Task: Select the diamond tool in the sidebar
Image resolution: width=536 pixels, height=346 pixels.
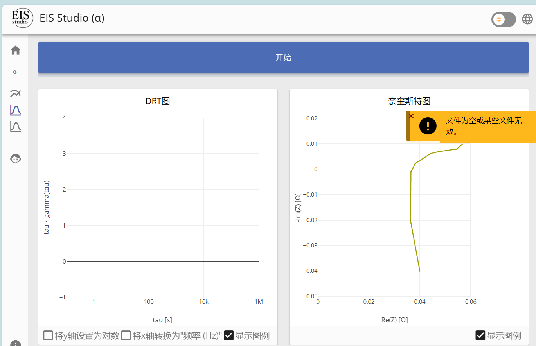Action: 15,72
